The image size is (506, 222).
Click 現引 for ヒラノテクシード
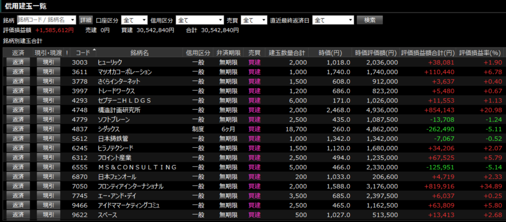pos(48,148)
